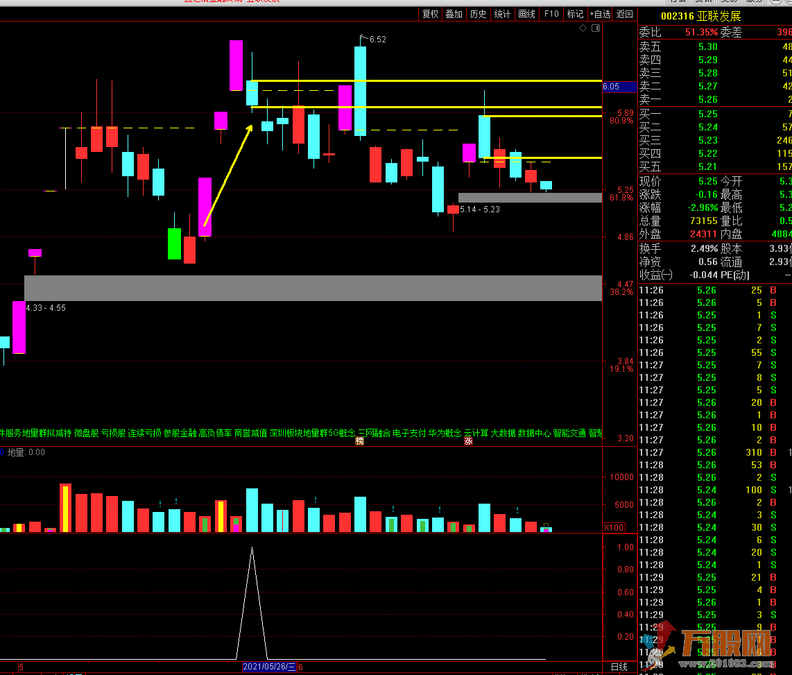Click the 002316 亚联发展 stock title

click(x=700, y=17)
